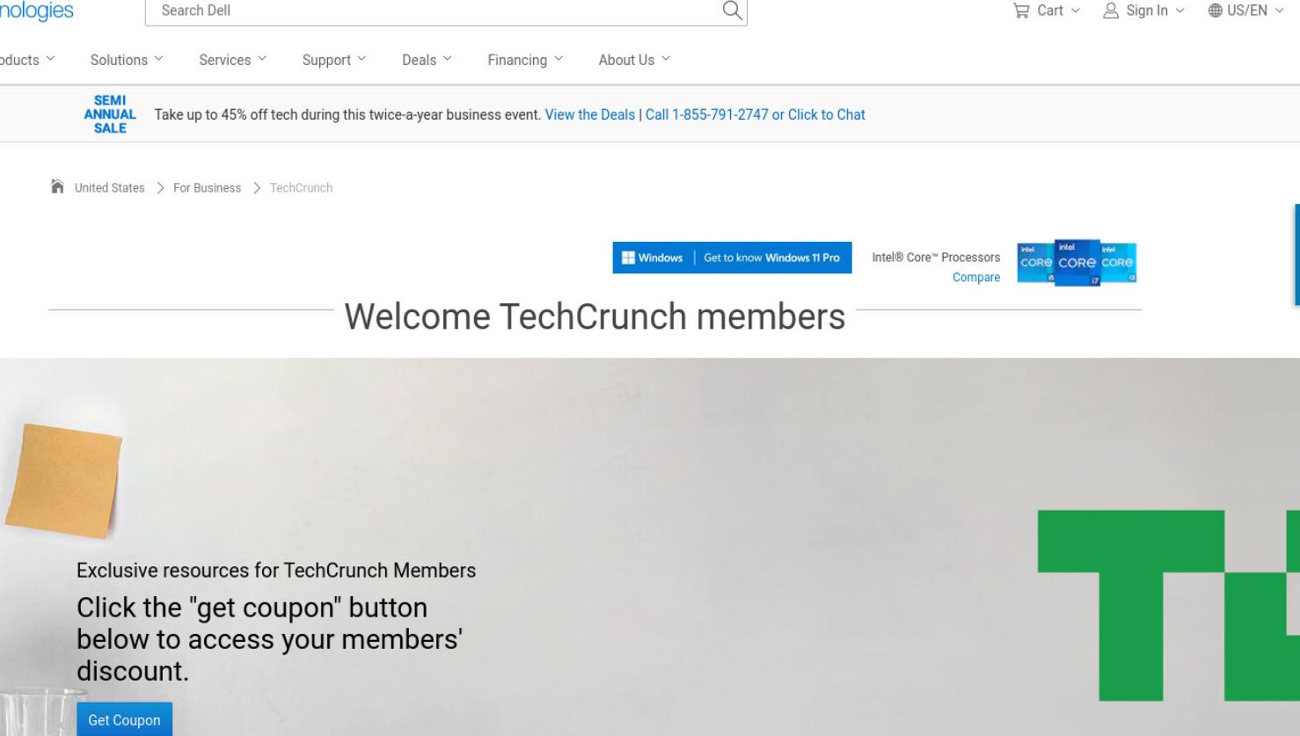Click the Click to Chat link
Viewport: 1300px width, 736px height.
click(x=826, y=114)
